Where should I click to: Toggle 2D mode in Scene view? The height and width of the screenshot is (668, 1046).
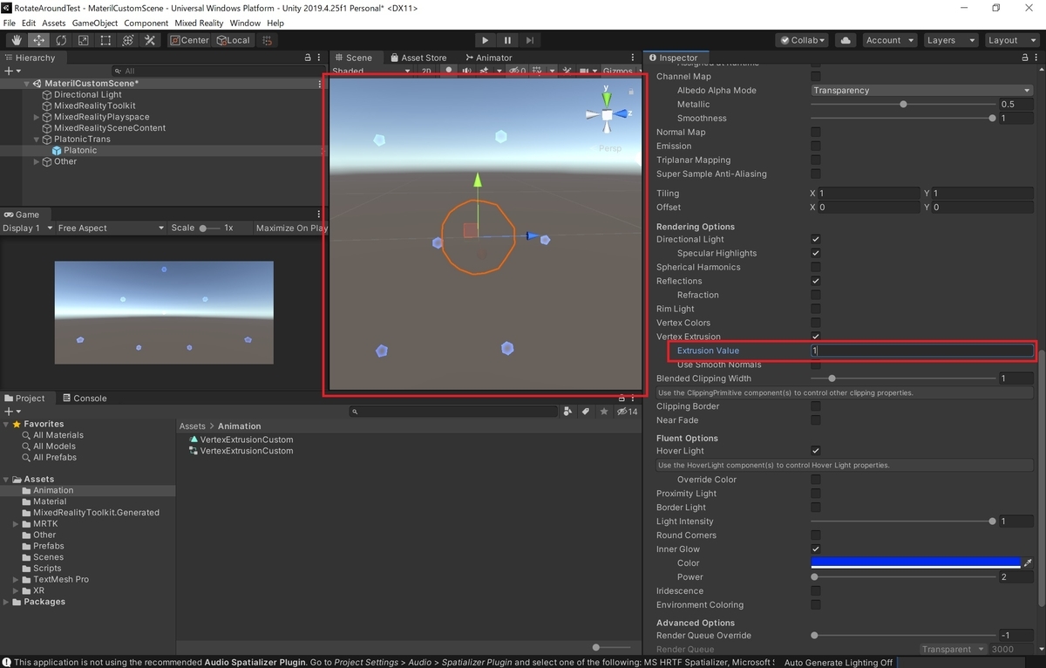click(x=426, y=72)
